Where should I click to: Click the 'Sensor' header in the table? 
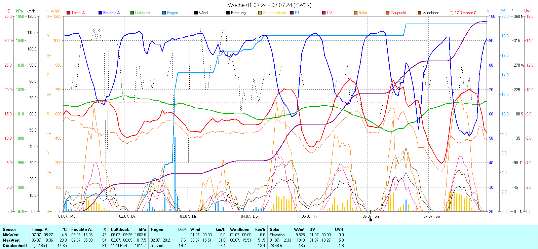pos(9,229)
